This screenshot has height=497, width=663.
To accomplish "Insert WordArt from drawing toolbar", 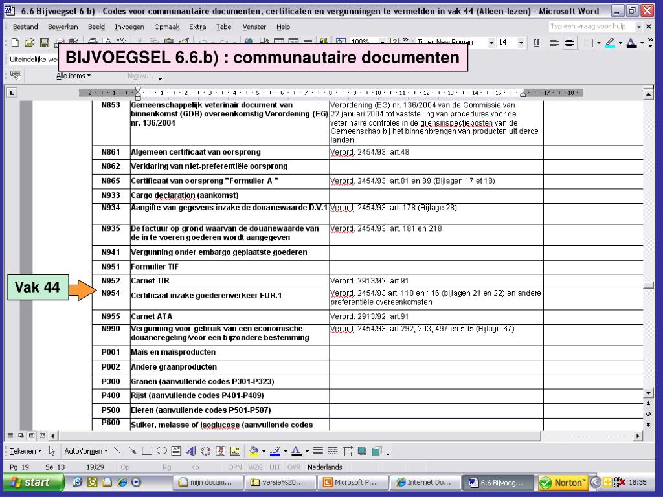I will pos(191,451).
